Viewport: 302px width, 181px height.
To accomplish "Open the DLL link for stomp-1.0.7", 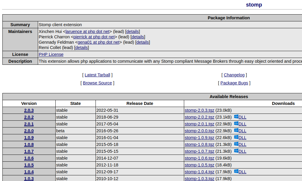I will (242, 151).
